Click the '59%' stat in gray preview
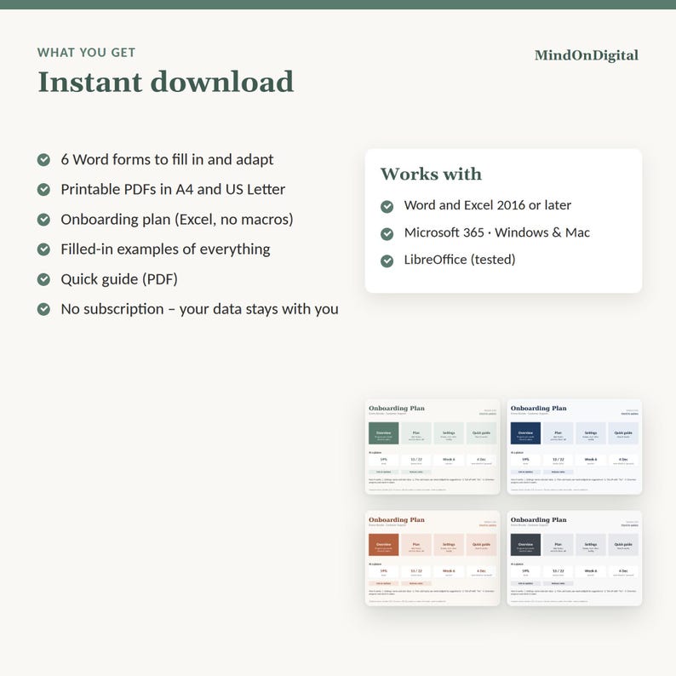 click(x=525, y=572)
